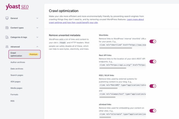Open the Learn more about crawl settings link
Image resolution: width=179 pixels, height=119 pixels.
coord(96,21)
